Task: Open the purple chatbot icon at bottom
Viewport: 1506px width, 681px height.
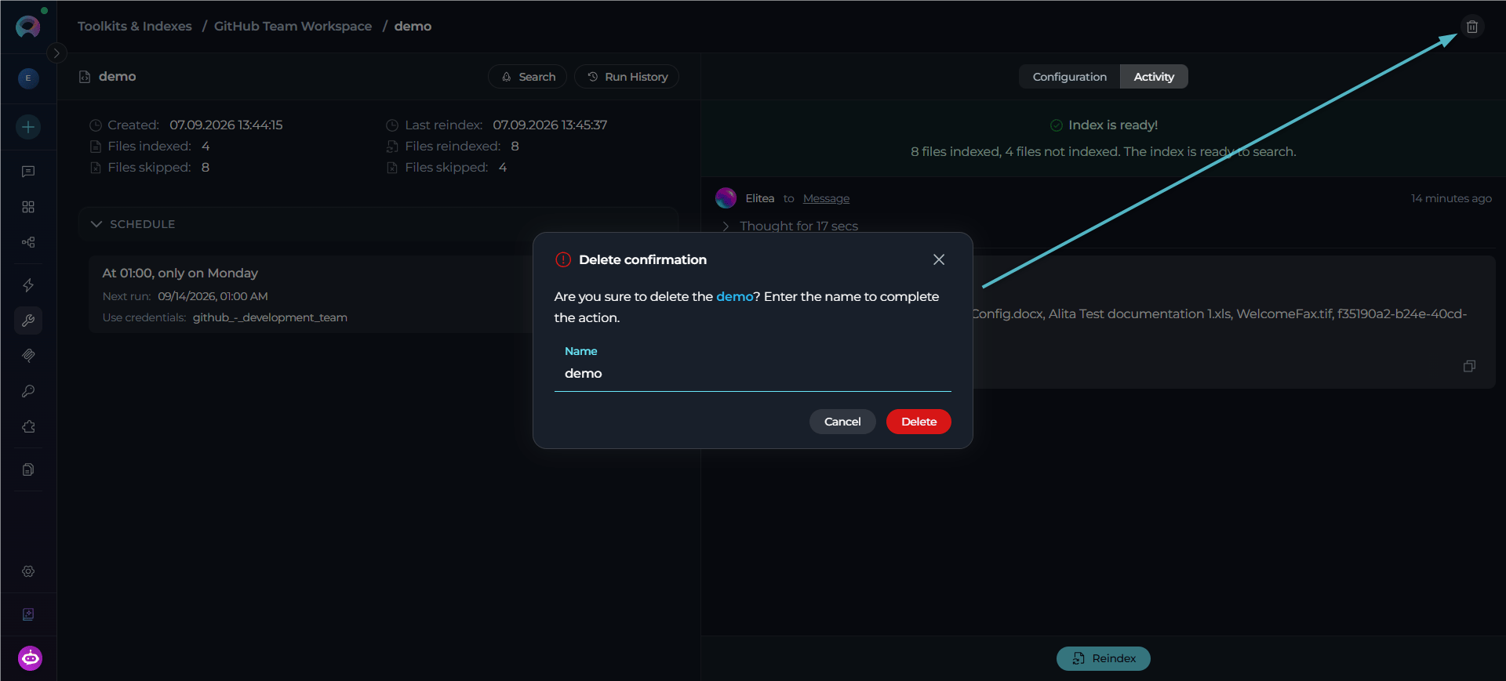Action: [x=30, y=658]
